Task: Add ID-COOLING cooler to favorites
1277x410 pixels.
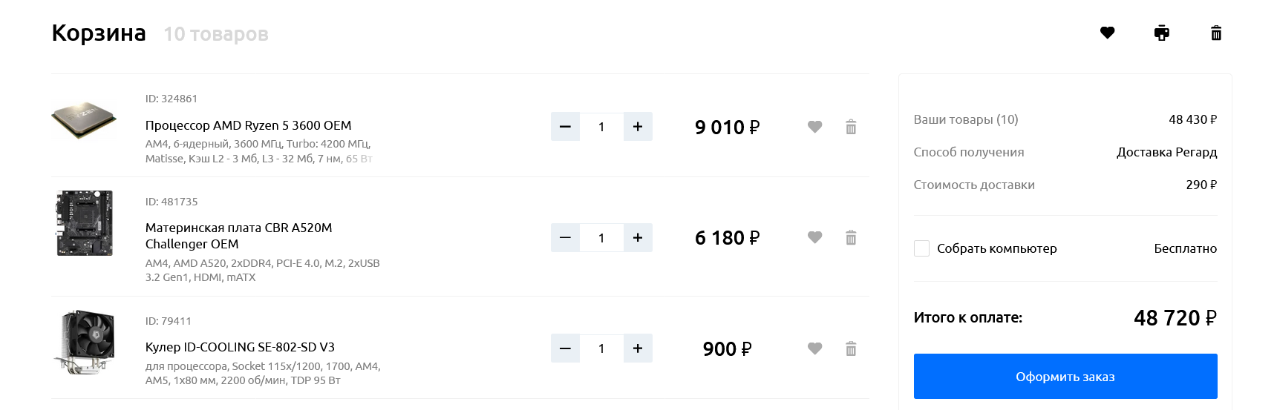Action: [x=814, y=348]
